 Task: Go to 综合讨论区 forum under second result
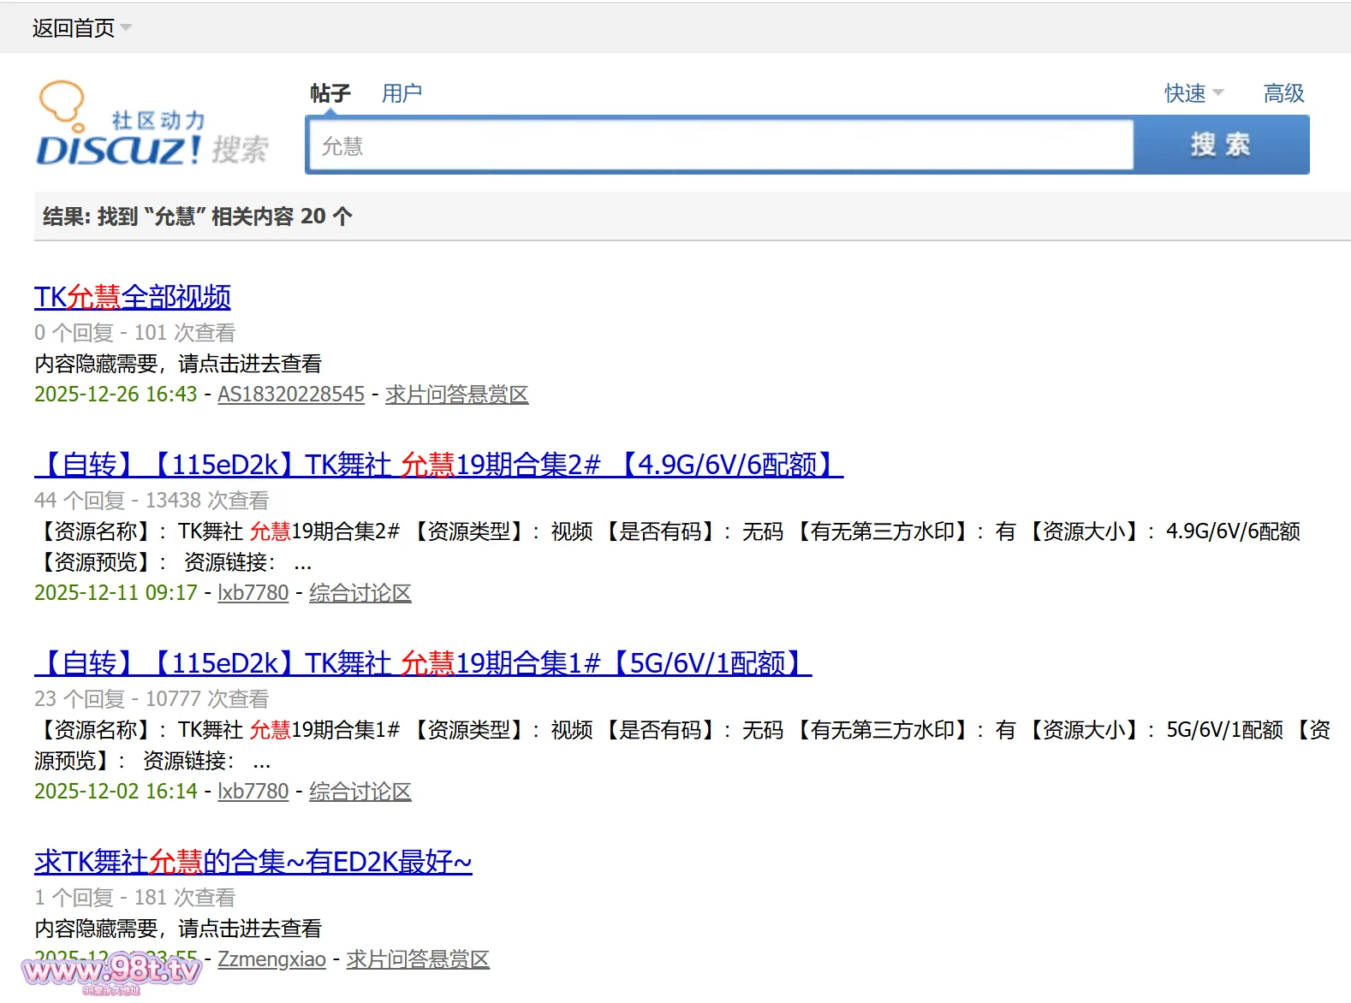click(360, 593)
